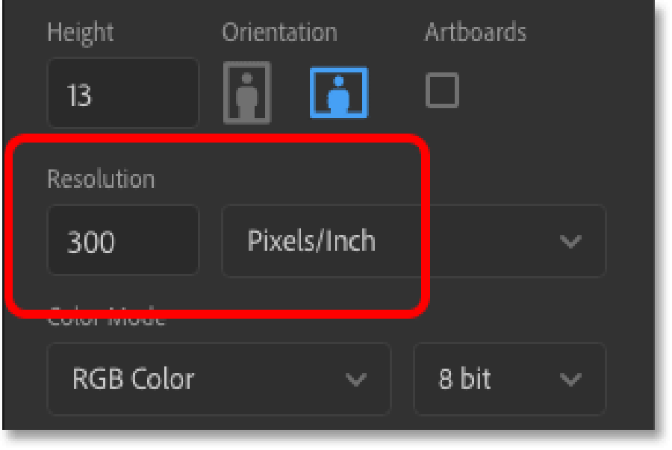This screenshot has height=450, width=672.
Task: Click the Height field showing 13
Action: click(123, 93)
